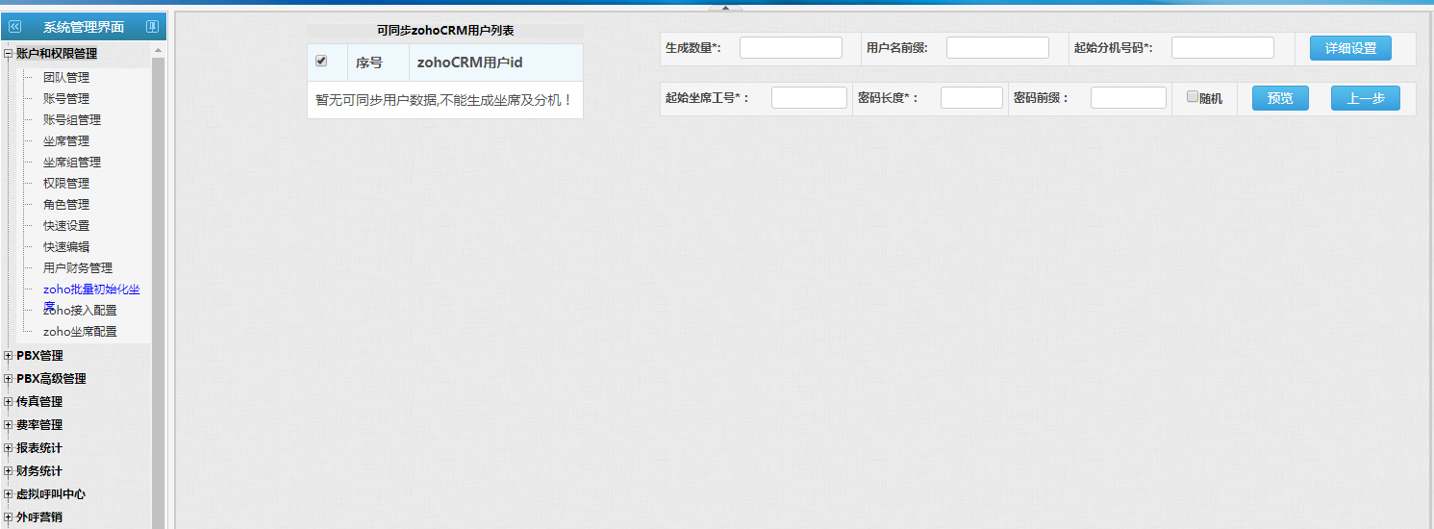
Task: Open 坐席管理 in the sidebar
Action: click(x=65, y=141)
